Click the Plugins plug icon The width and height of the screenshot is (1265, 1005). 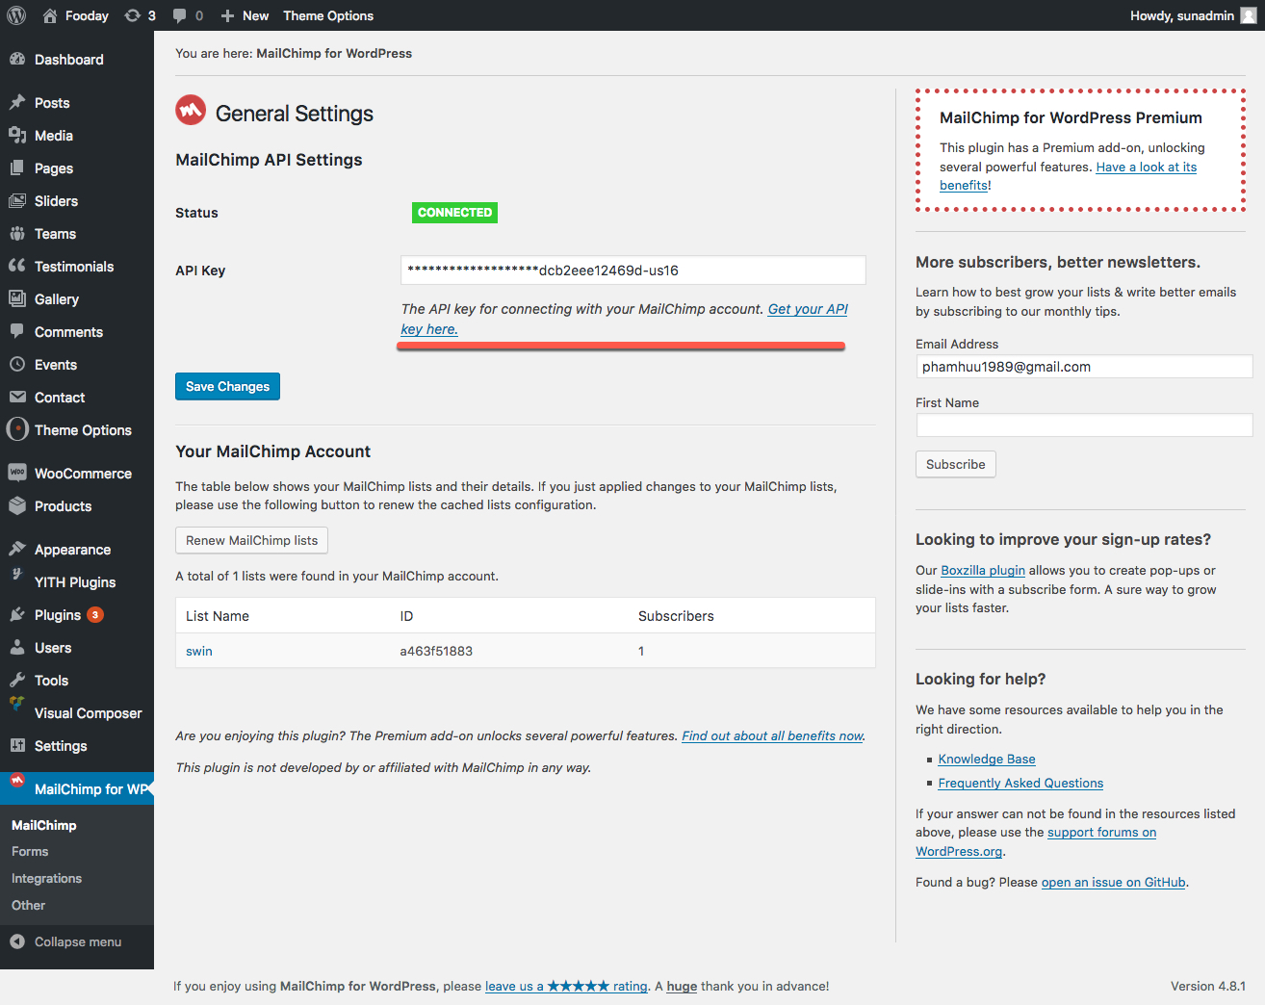[x=17, y=614]
